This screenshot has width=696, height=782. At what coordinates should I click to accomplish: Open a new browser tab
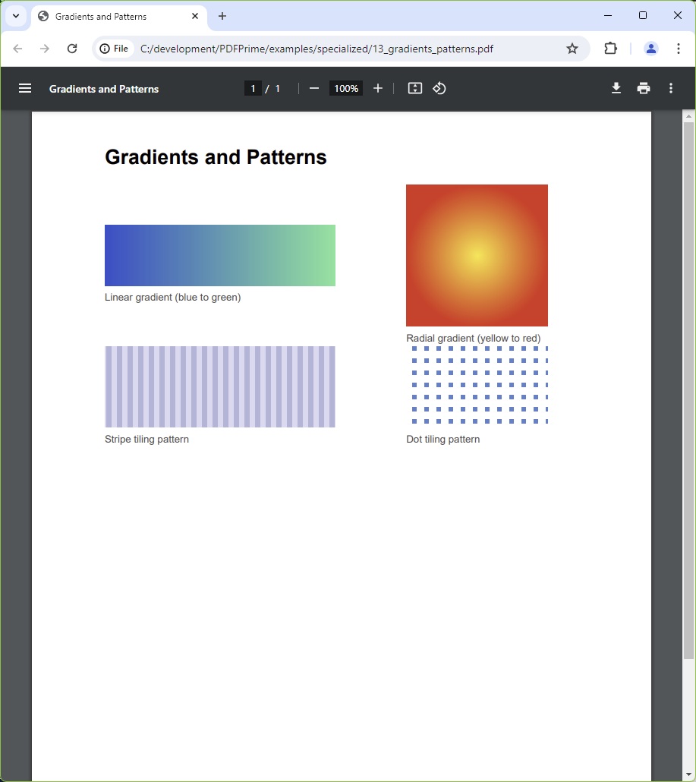[x=222, y=16]
